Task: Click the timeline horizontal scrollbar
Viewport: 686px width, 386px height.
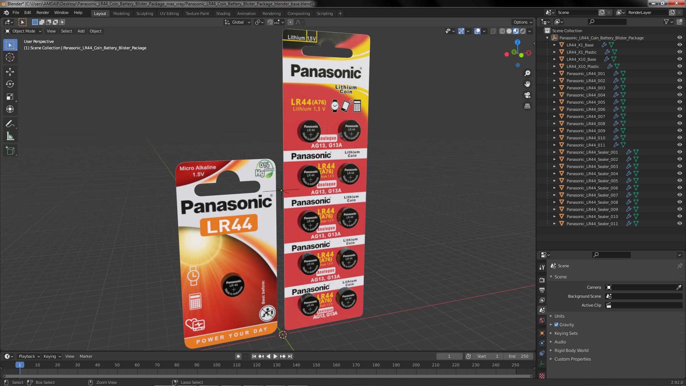Action: (x=267, y=376)
